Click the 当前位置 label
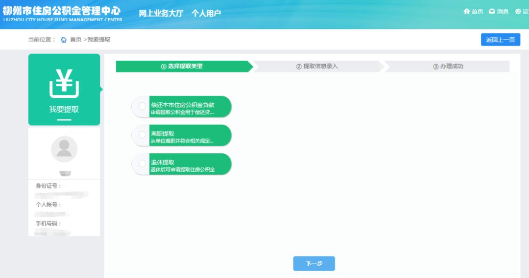 pyautogui.click(x=42, y=40)
